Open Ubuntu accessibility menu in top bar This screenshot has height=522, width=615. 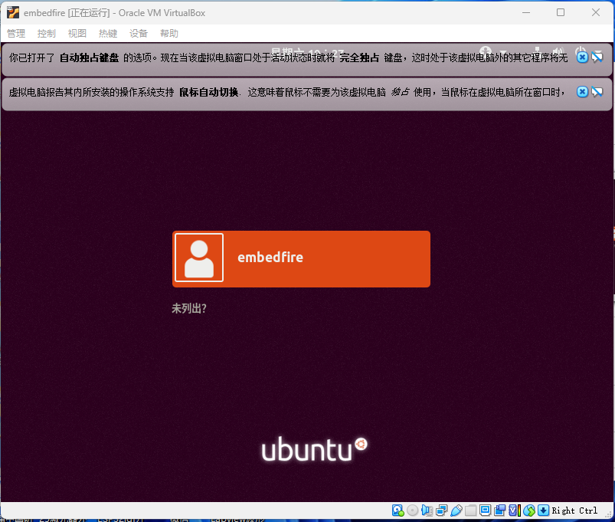tap(485, 51)
